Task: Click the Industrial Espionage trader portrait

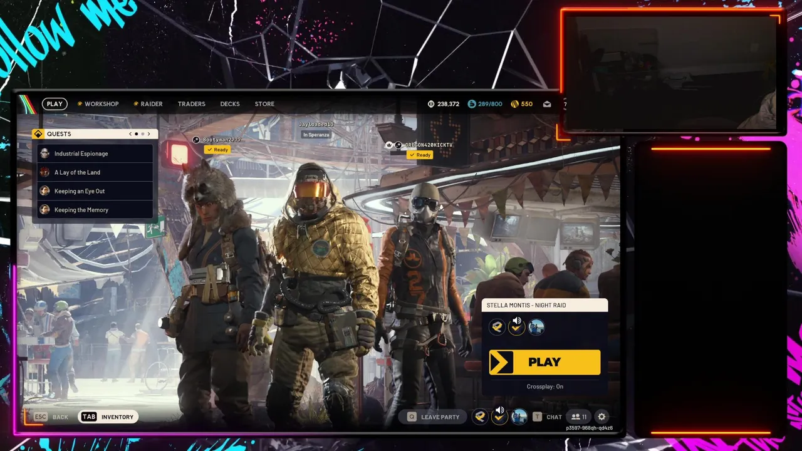Action: [x=44, y=153]
